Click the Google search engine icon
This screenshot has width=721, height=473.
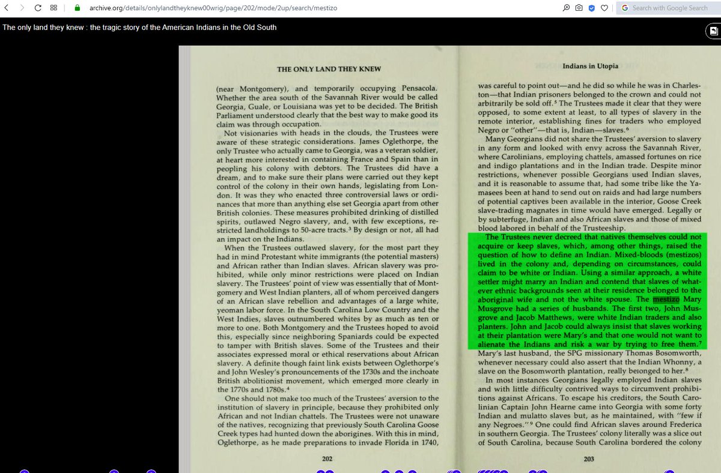pos(624,8)
